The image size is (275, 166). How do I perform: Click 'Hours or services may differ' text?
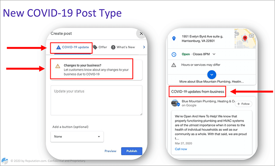pos(201,65)
